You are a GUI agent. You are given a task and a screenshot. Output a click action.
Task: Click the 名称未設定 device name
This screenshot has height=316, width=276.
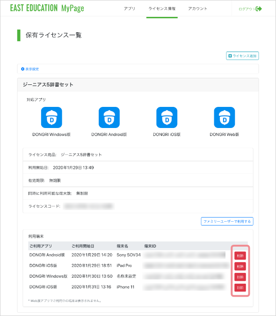pos(126,276)
